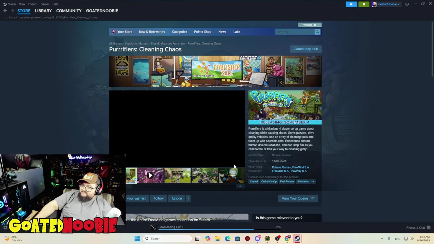
Task: Click the microphone tray icon
Action: click(389, 239)
